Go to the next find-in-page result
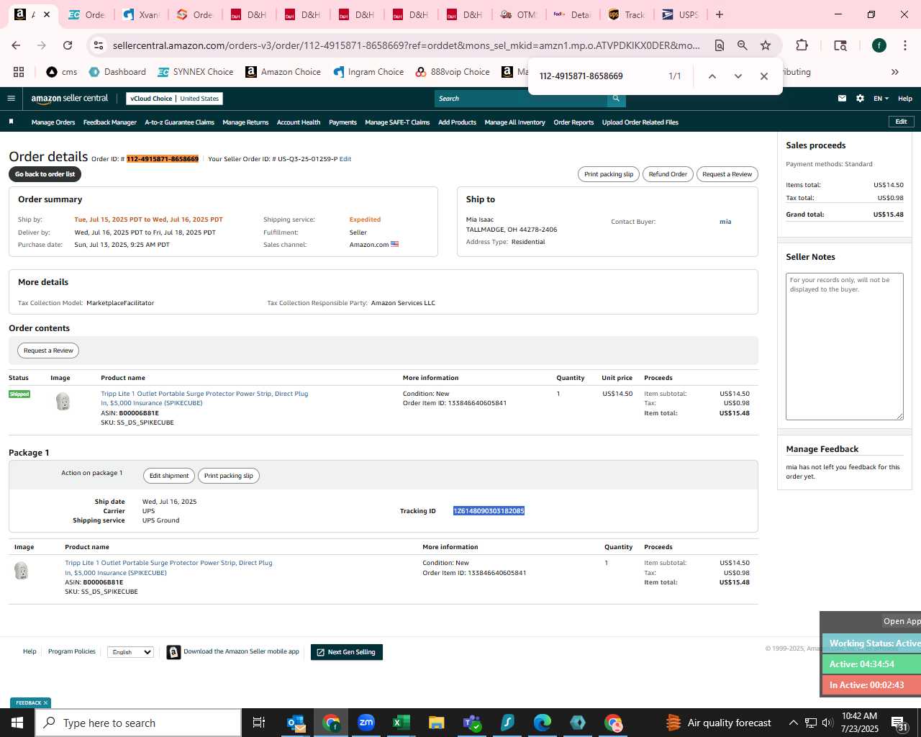921x737 pixels. pos(738,76)
